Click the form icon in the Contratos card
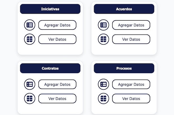This screenshot has width=174, height=115. click(x=29, y=84)
